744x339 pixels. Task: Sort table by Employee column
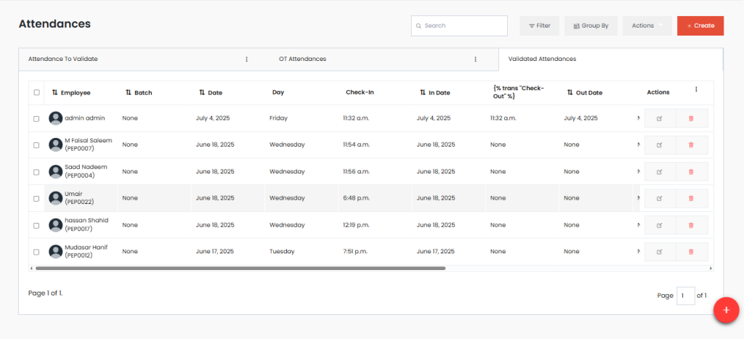(55, 92)
